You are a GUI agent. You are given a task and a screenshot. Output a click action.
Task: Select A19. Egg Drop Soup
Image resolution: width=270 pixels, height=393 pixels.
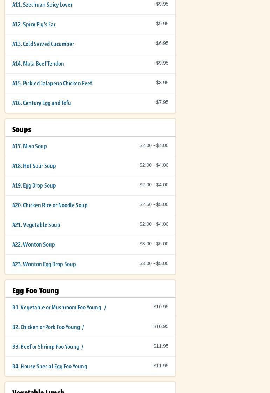coord(34,186)
